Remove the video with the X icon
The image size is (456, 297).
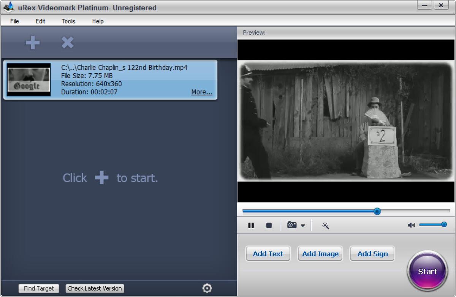67,43
